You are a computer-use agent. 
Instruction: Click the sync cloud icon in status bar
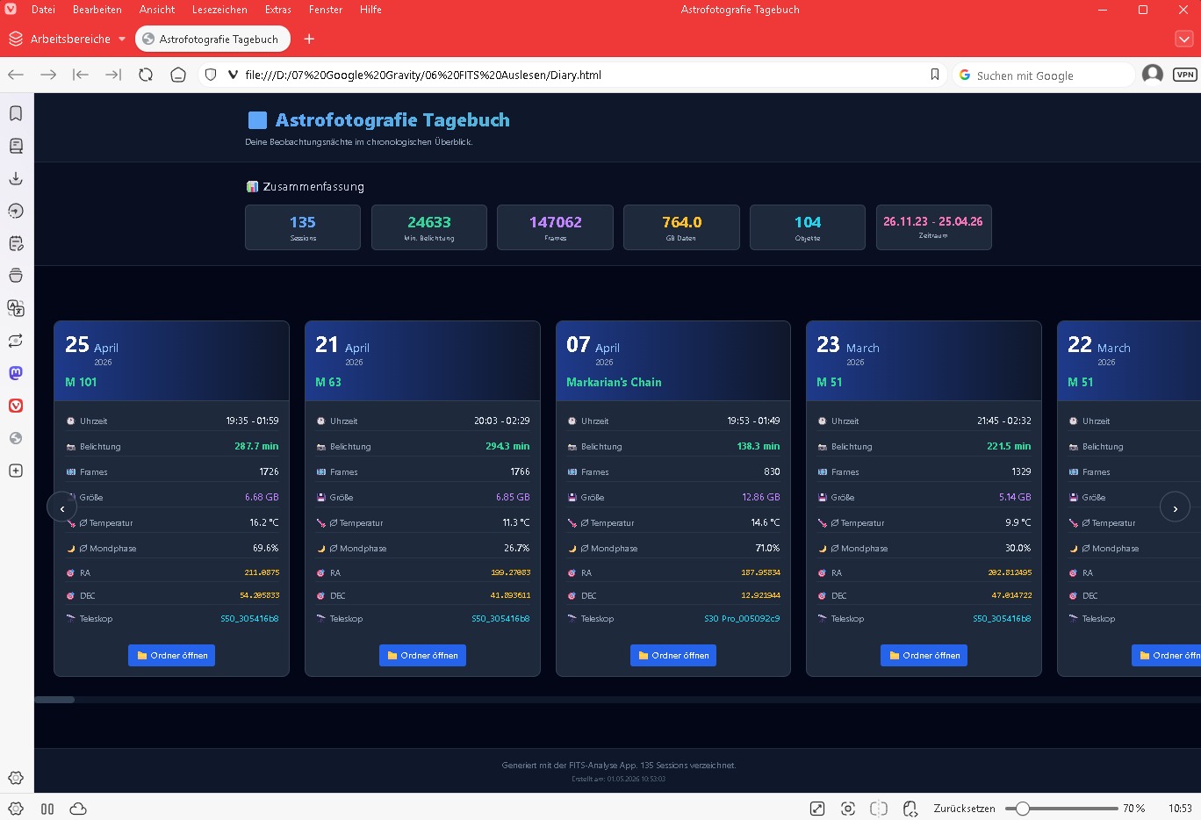coord(78,809)
